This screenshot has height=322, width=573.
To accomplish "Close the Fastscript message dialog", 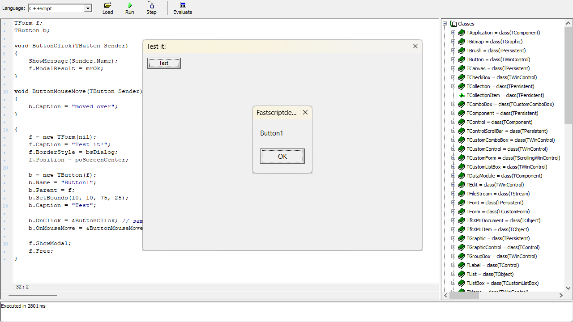I will point(305,113).
